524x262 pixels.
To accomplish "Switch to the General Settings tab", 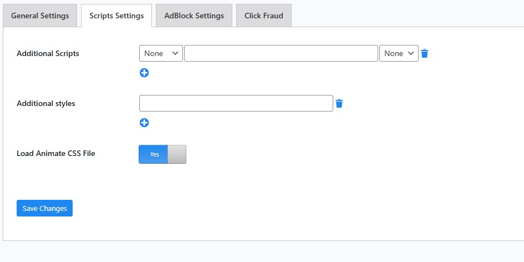I will pyautogui.click(x=40, y=16).
